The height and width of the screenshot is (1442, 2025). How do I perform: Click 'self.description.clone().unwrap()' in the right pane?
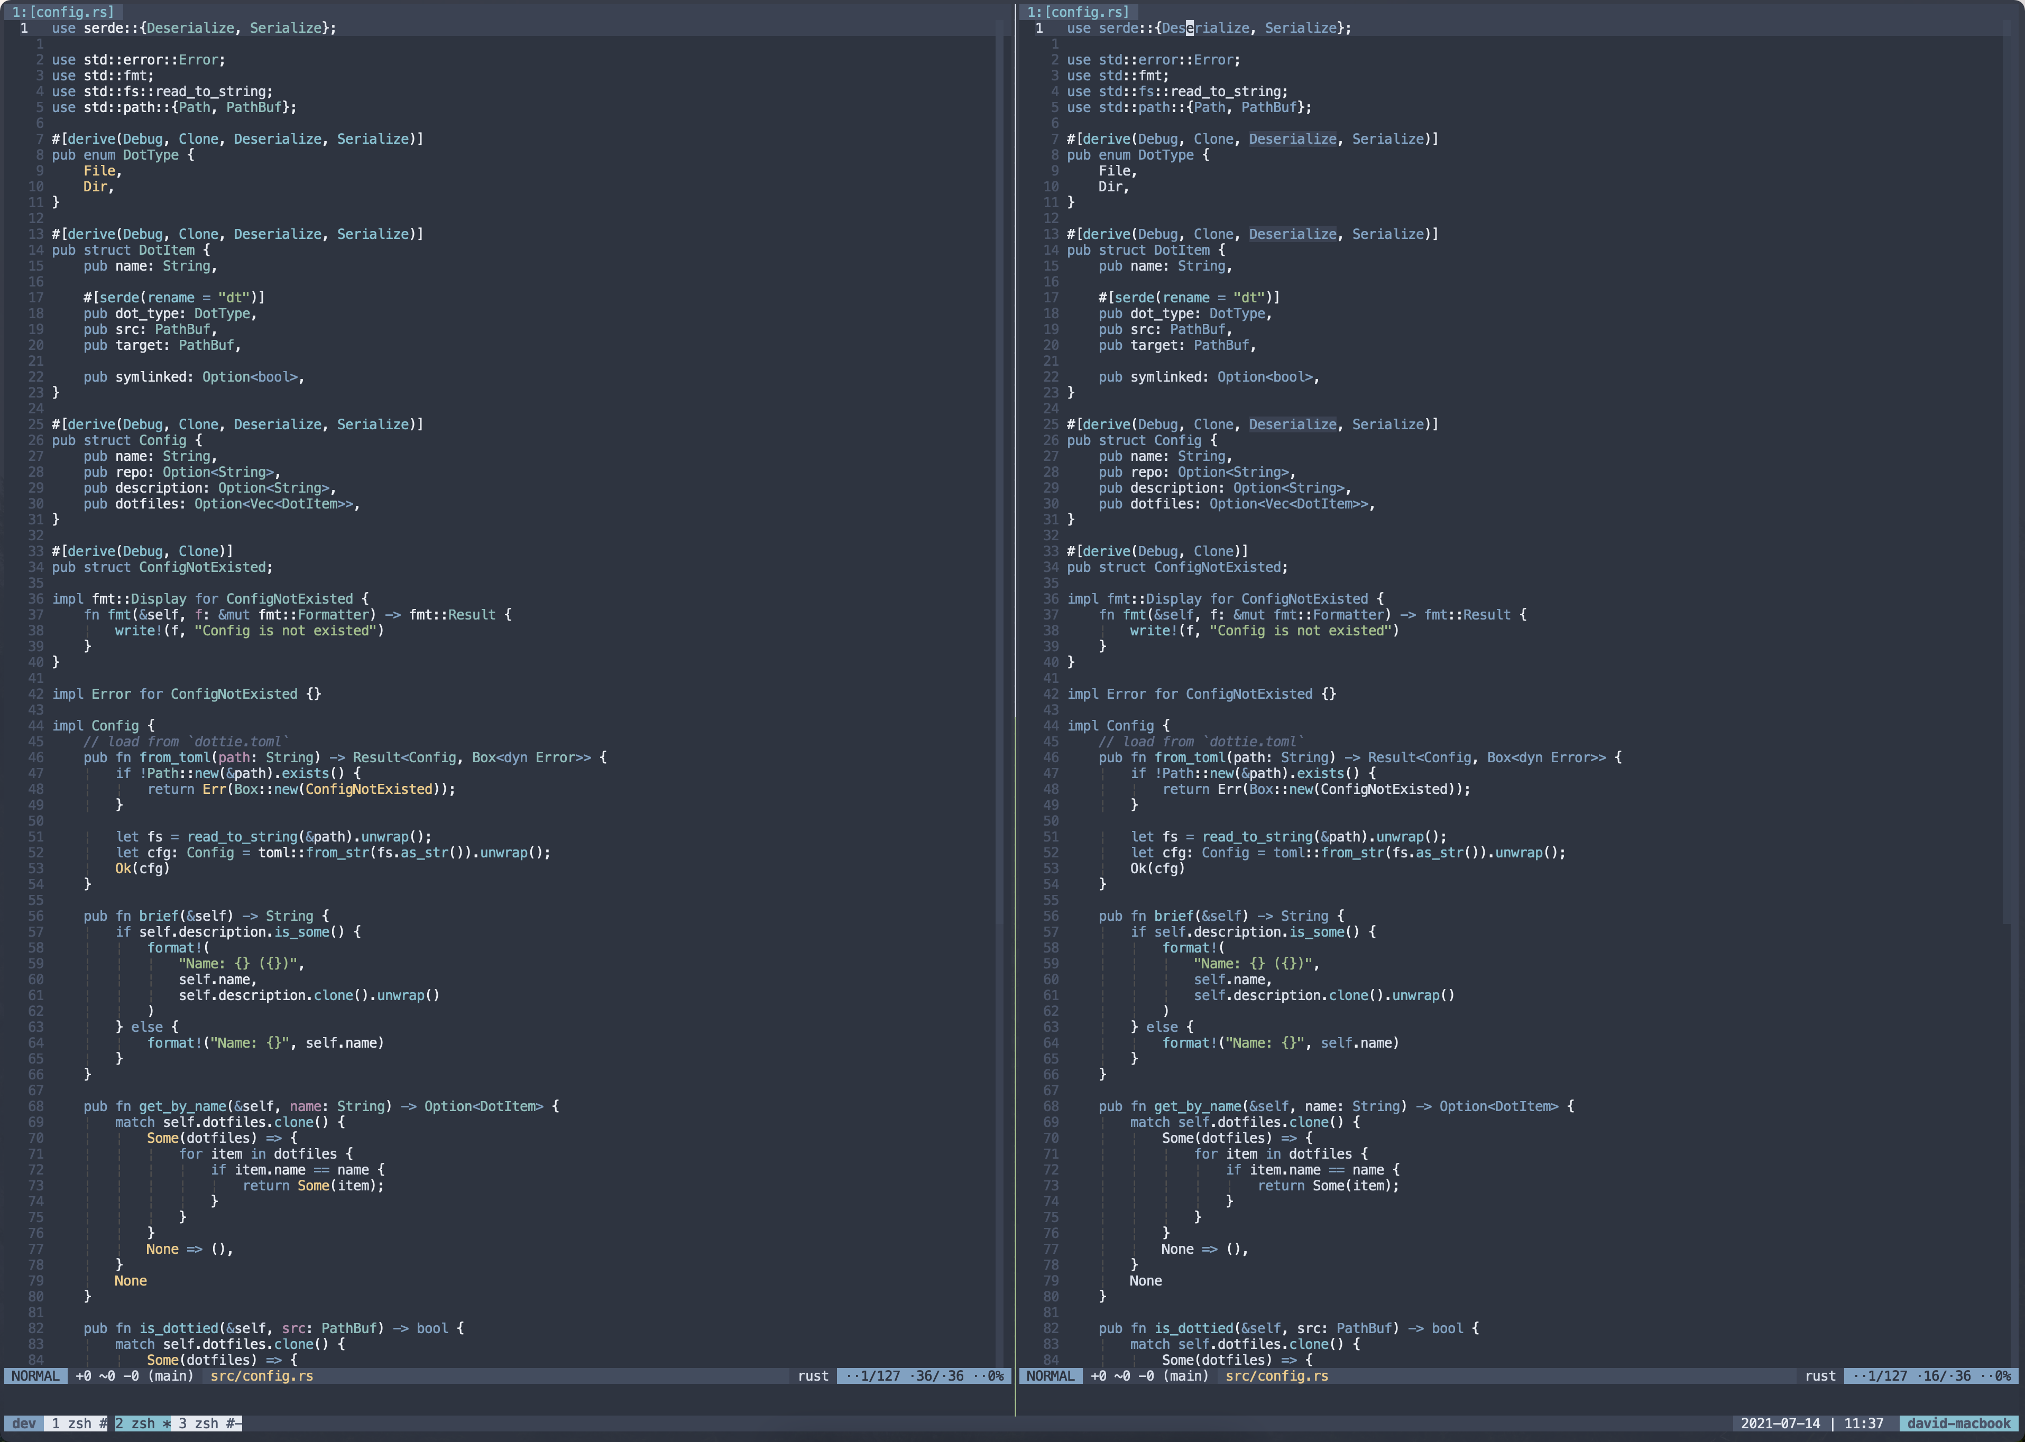point(1324,995)
